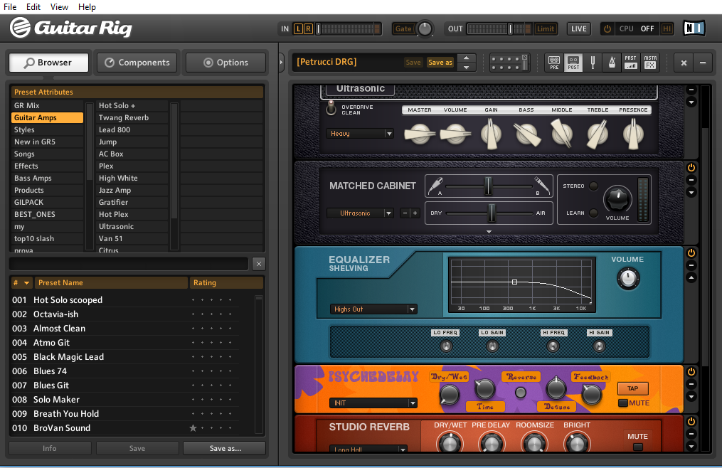
Task: Click the Save as... button below preset list
Action: [225, 448]
